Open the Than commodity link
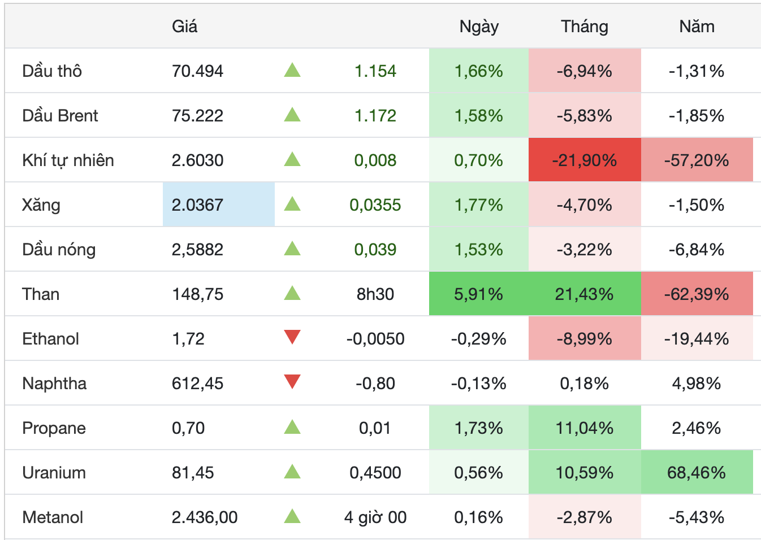Image resolution: width=761 pixels, height=540 pixels. click(x=41, y=294)
